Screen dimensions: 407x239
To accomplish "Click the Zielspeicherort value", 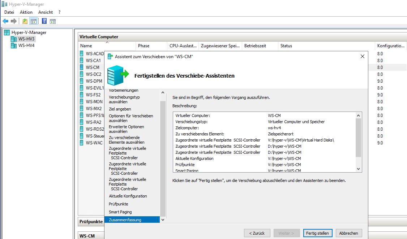I will click(280, 134).
